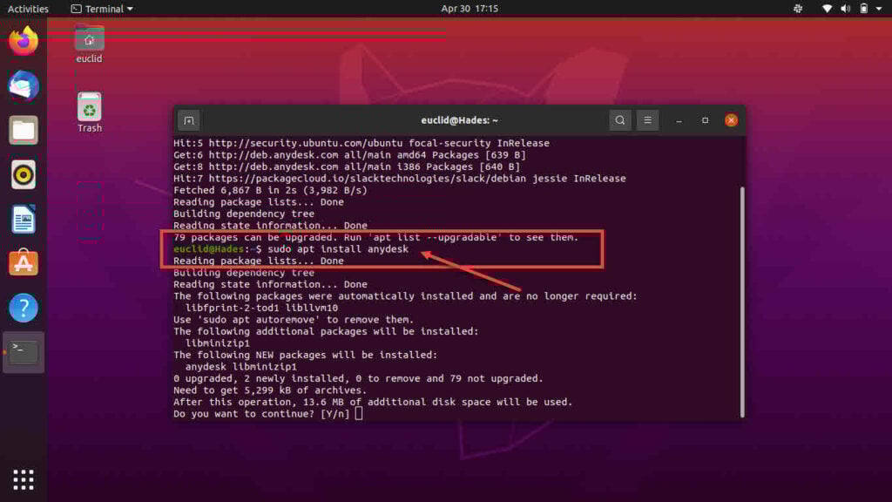Screen dimensions: 892x502
Task: Open terminal hamburger menu
Action: [647, 120]
